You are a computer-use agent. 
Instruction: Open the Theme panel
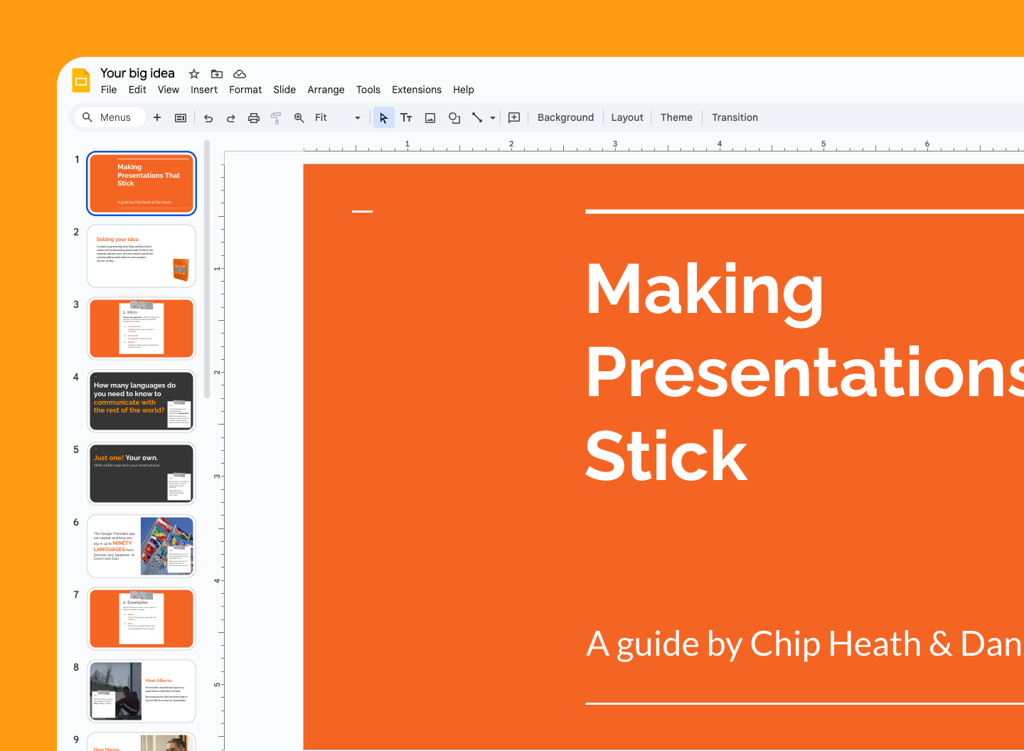676,117
